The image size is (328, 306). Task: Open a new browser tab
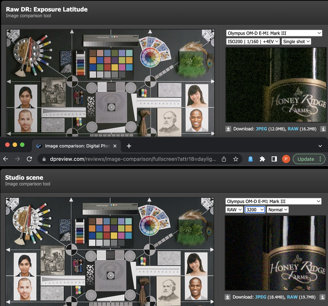pos(129,146)
